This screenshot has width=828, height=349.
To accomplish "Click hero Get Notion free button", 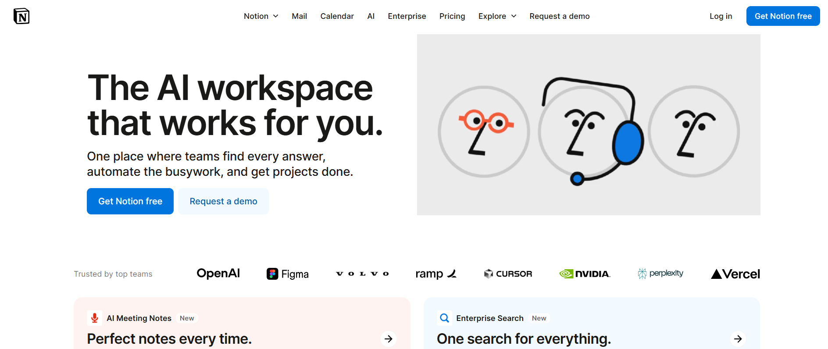I will (x=130, y=201).
